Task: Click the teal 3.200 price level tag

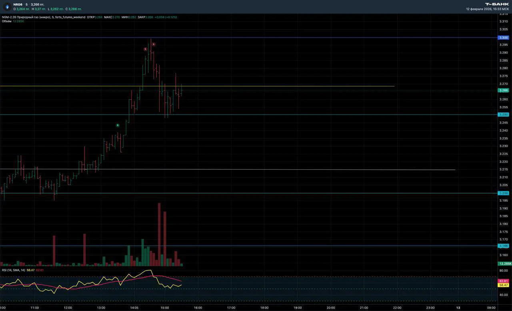Action: (503, 193)
